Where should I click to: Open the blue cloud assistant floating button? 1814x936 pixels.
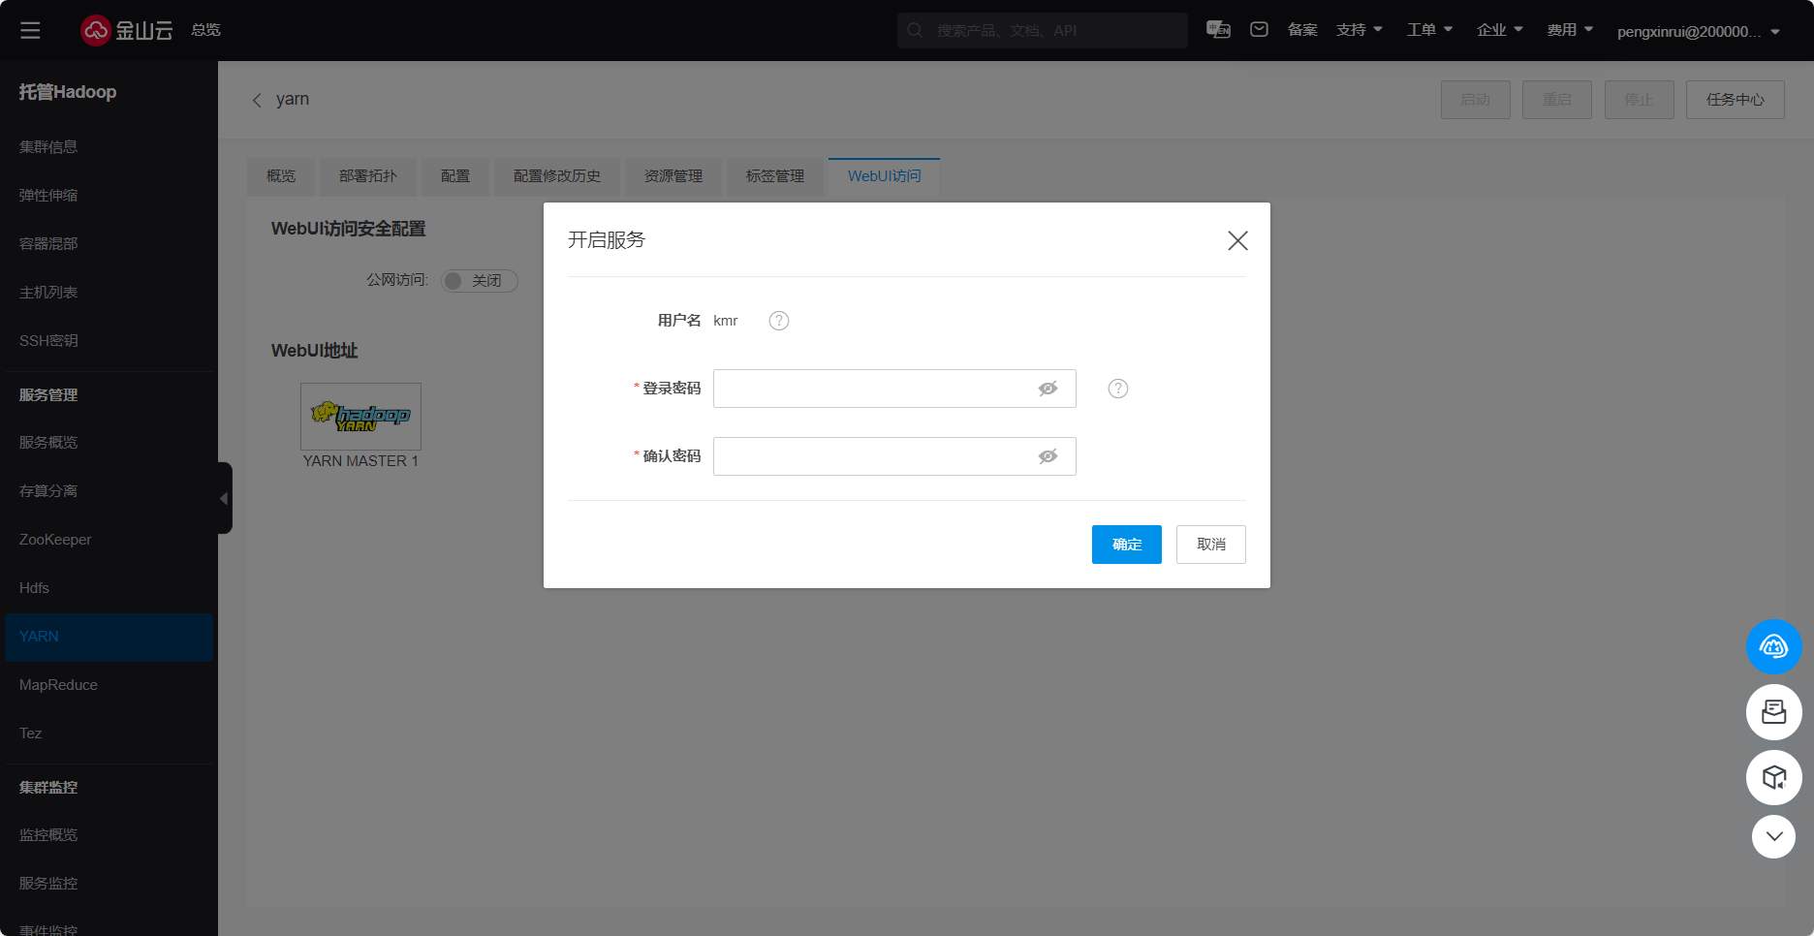coord(1773,646)
